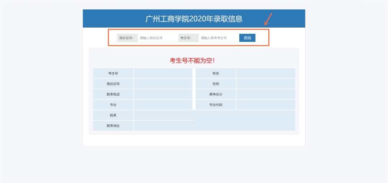The height and width of the screenshot is (183, 388).
Task: Click the 身份证号 input field
Action: (158, 38)
